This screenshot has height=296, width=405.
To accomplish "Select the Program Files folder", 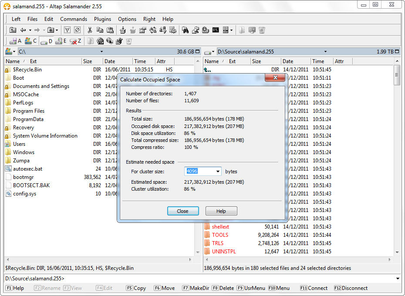I will point(29,111).
